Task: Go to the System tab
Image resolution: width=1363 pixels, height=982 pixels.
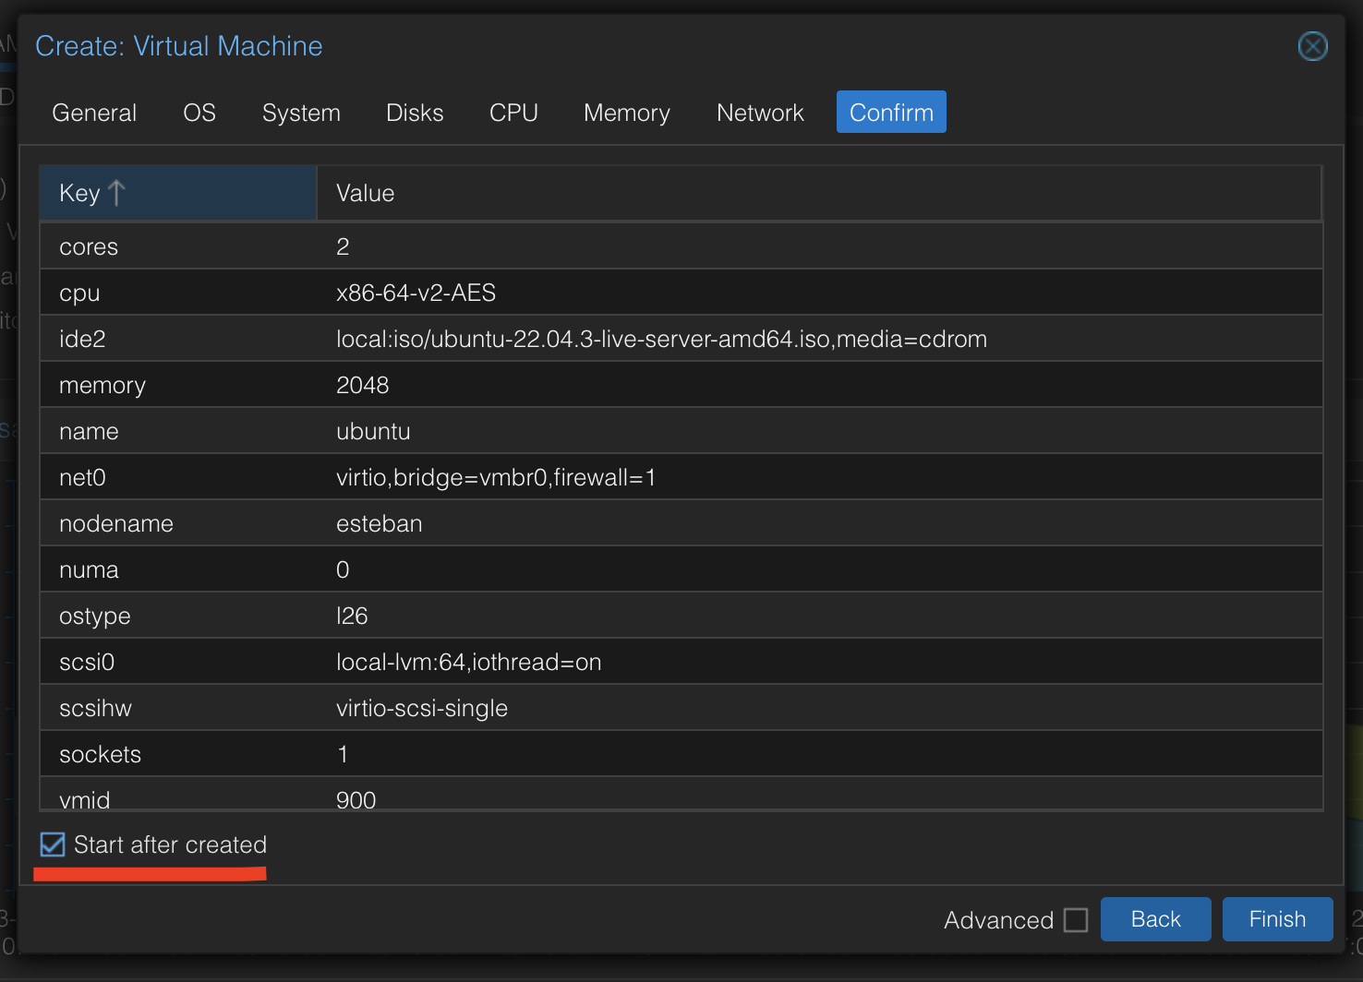Action: (301, 113)
